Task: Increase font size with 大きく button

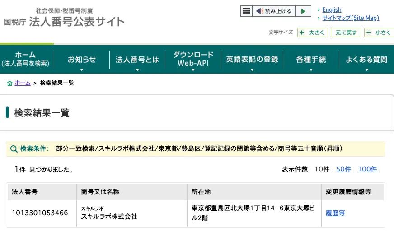Action: 313,32
